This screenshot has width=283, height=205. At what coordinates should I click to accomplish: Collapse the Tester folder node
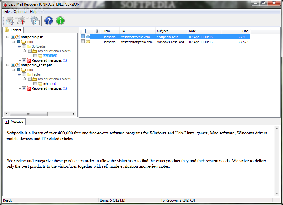19,74
